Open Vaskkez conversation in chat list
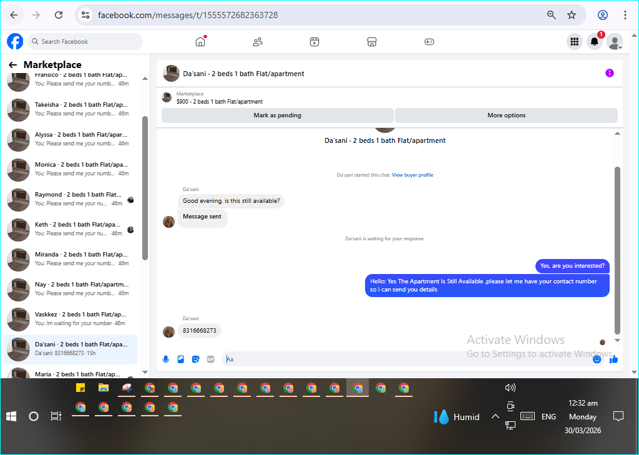Screen dimensions: 639x455 pos(71,319)
